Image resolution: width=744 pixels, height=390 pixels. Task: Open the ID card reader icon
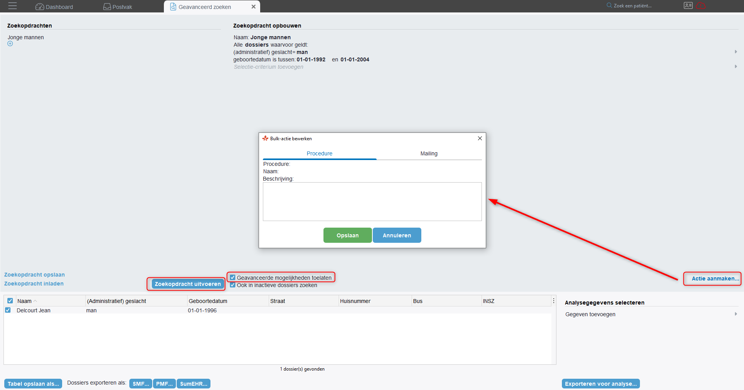(688, 5)
